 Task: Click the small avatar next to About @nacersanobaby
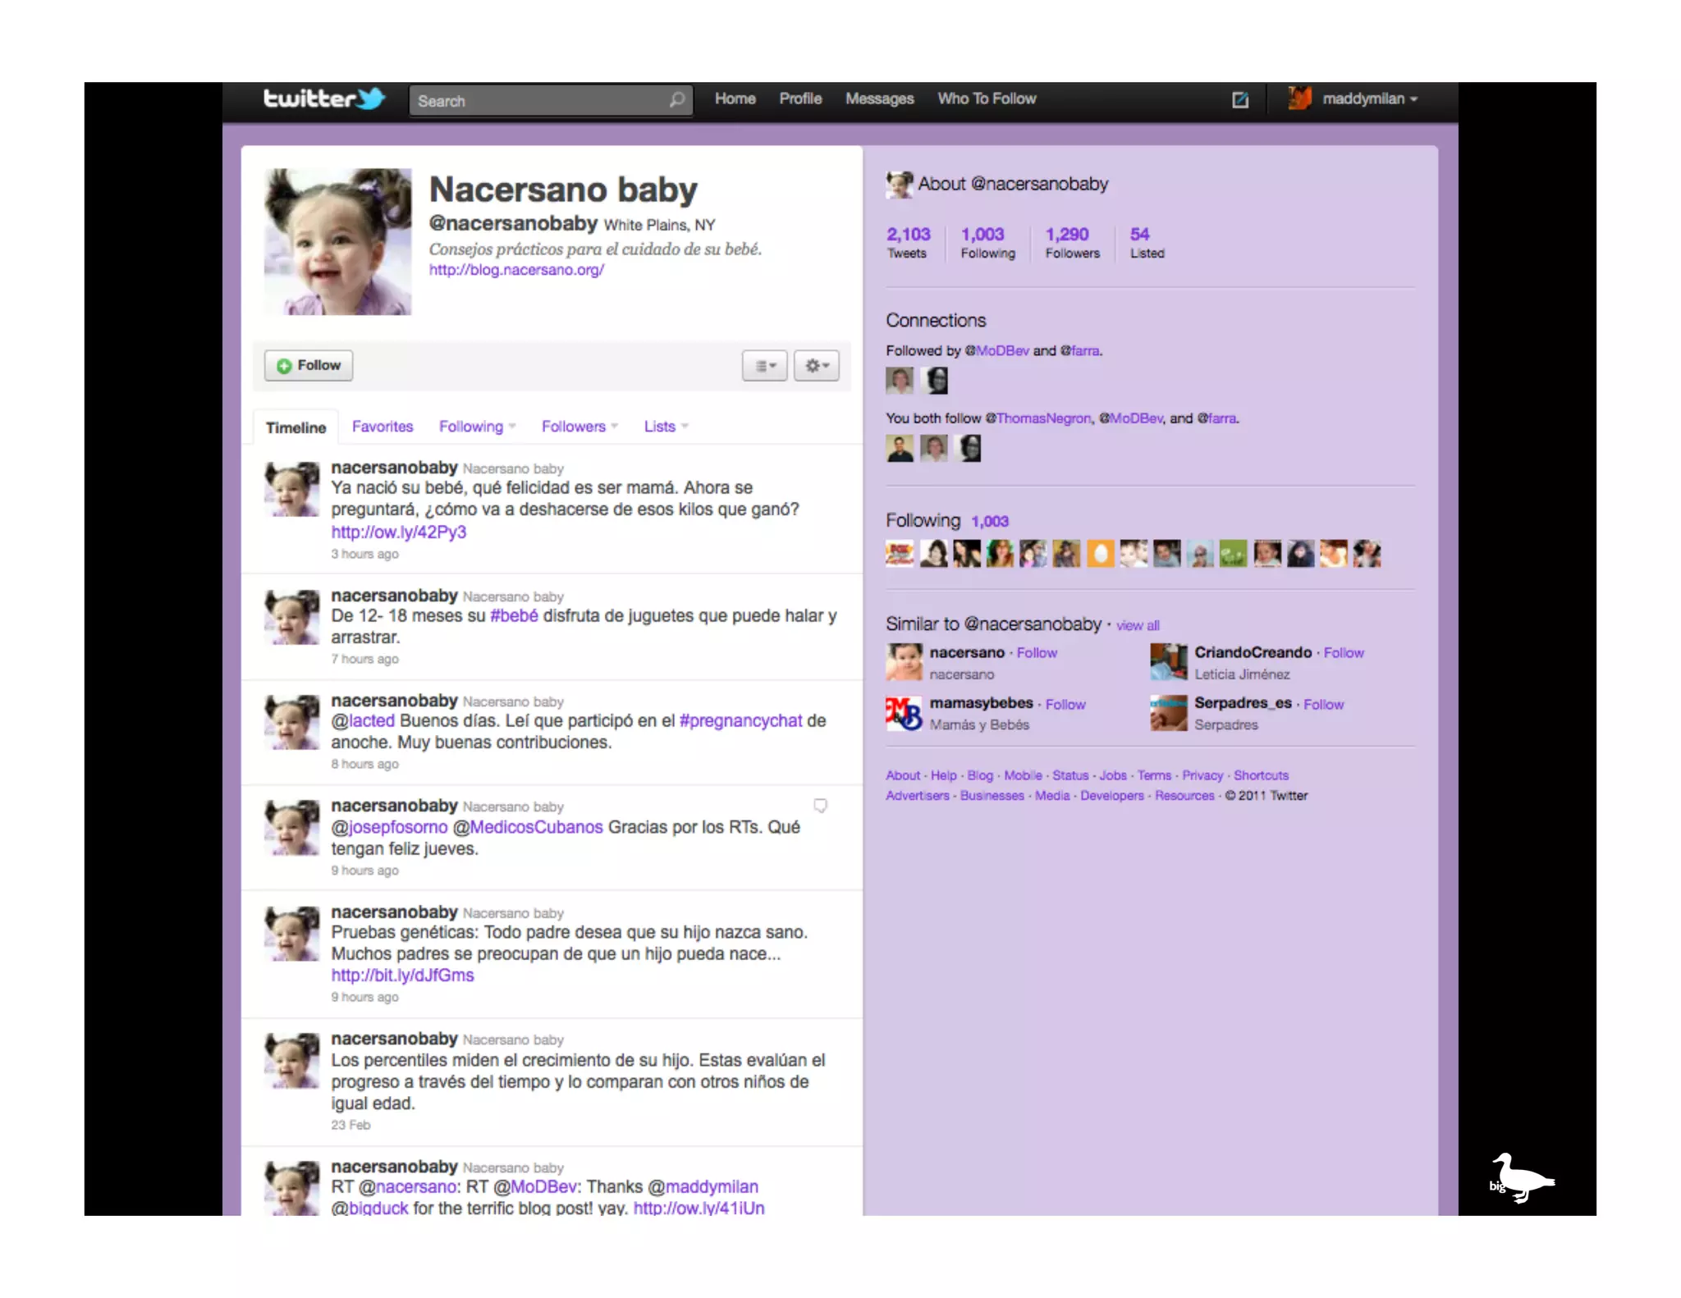[x=899, y=185]
